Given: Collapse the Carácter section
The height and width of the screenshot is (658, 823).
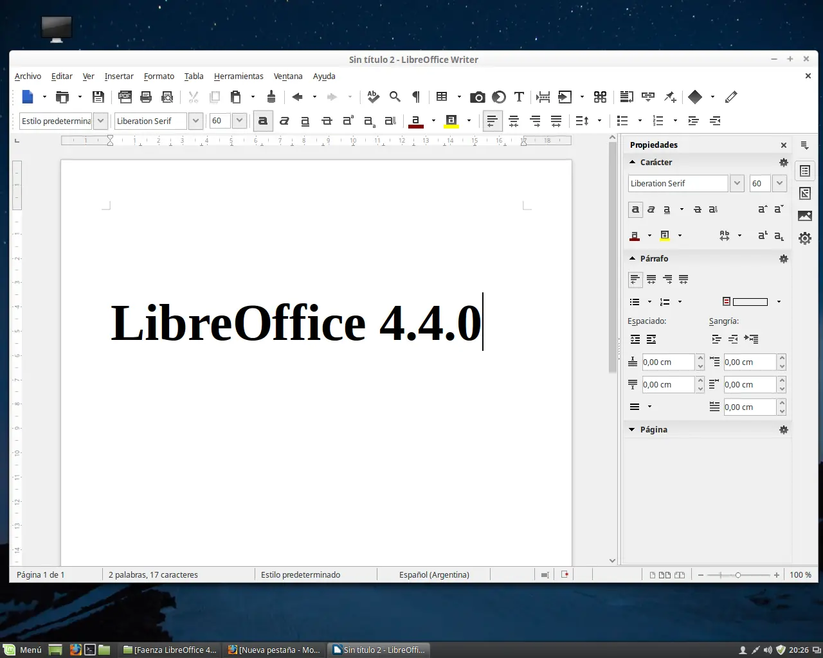Looking at the screenshot, I should coord(633,162).
